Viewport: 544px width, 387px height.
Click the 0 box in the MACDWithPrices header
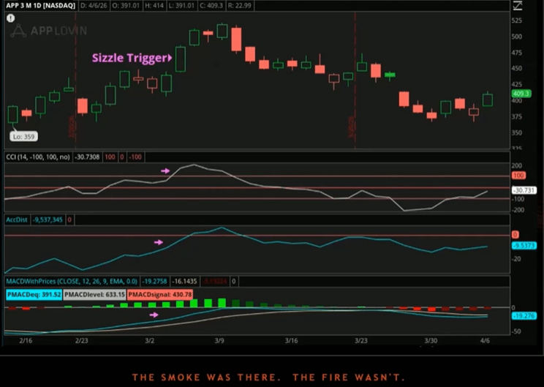[x=234, y=281]
